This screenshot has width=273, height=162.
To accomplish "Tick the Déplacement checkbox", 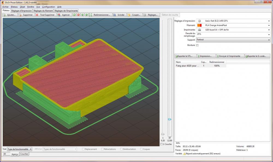I will click(83, 149).
